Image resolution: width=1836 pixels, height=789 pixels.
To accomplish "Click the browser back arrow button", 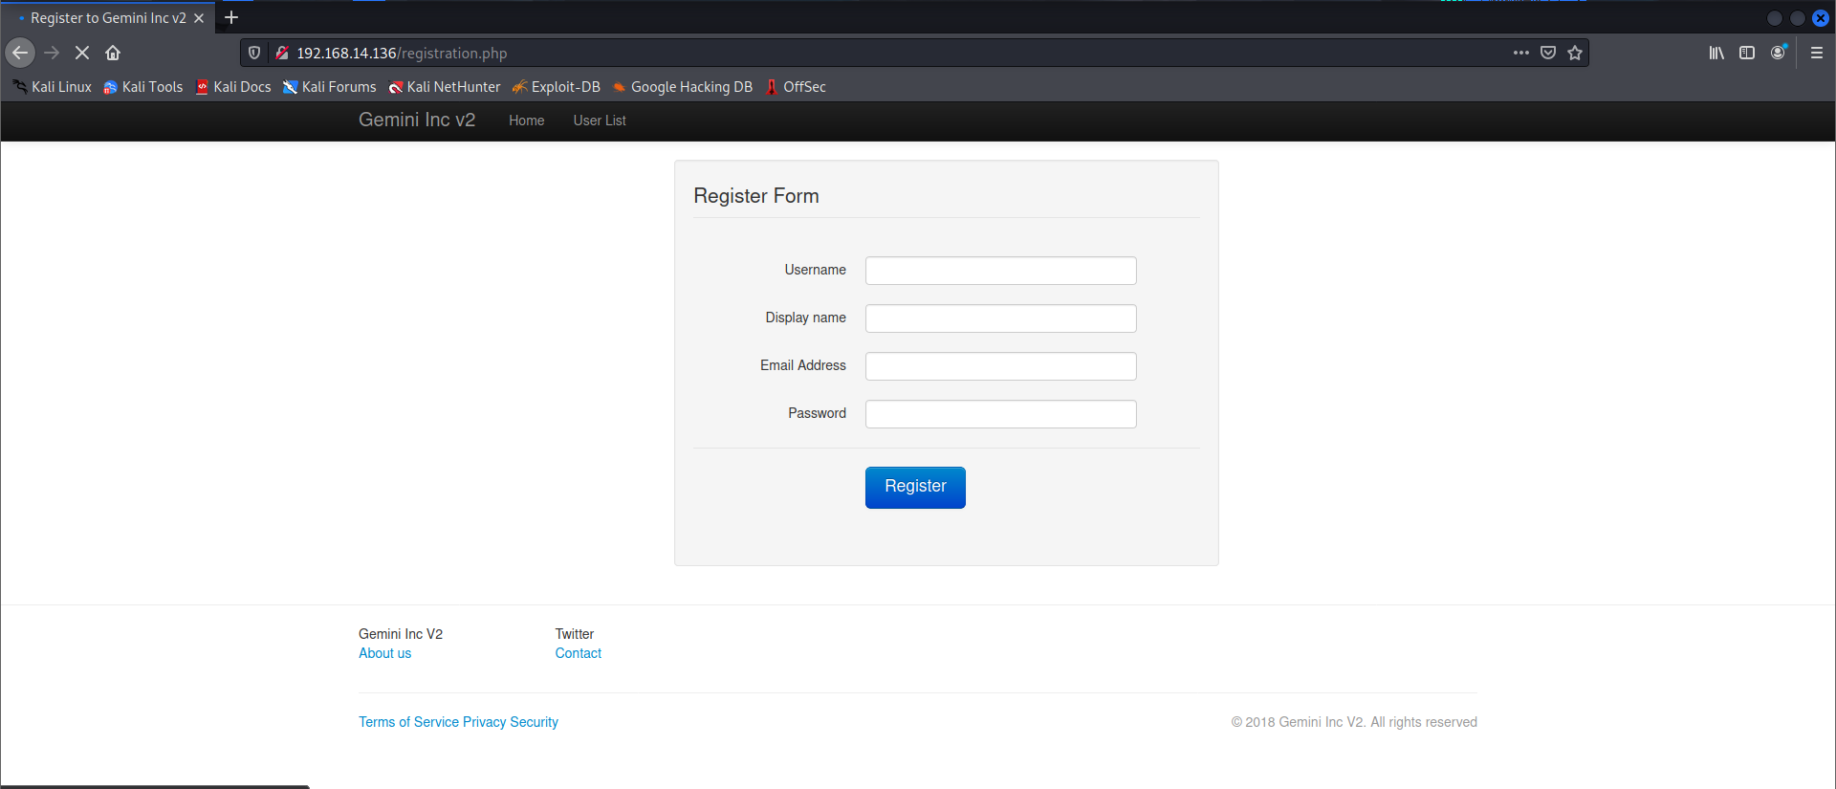I will [x=20, y=54].
